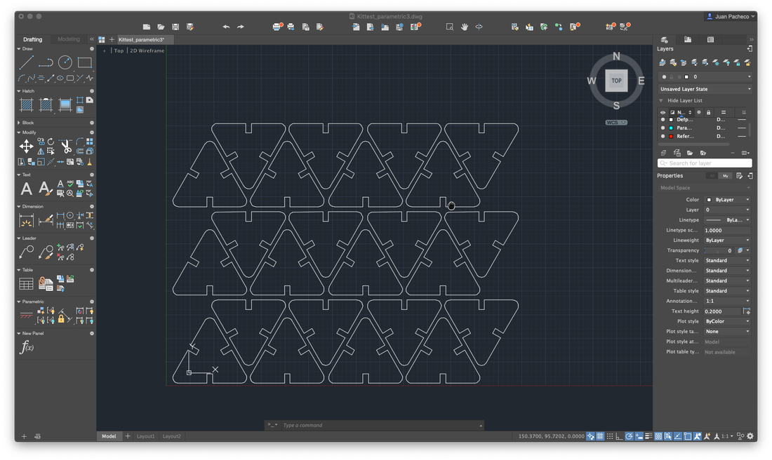This screenshot has height=460, width=772.
Task: Select the Rectangle draw tool
Action: tap(85, 62)
